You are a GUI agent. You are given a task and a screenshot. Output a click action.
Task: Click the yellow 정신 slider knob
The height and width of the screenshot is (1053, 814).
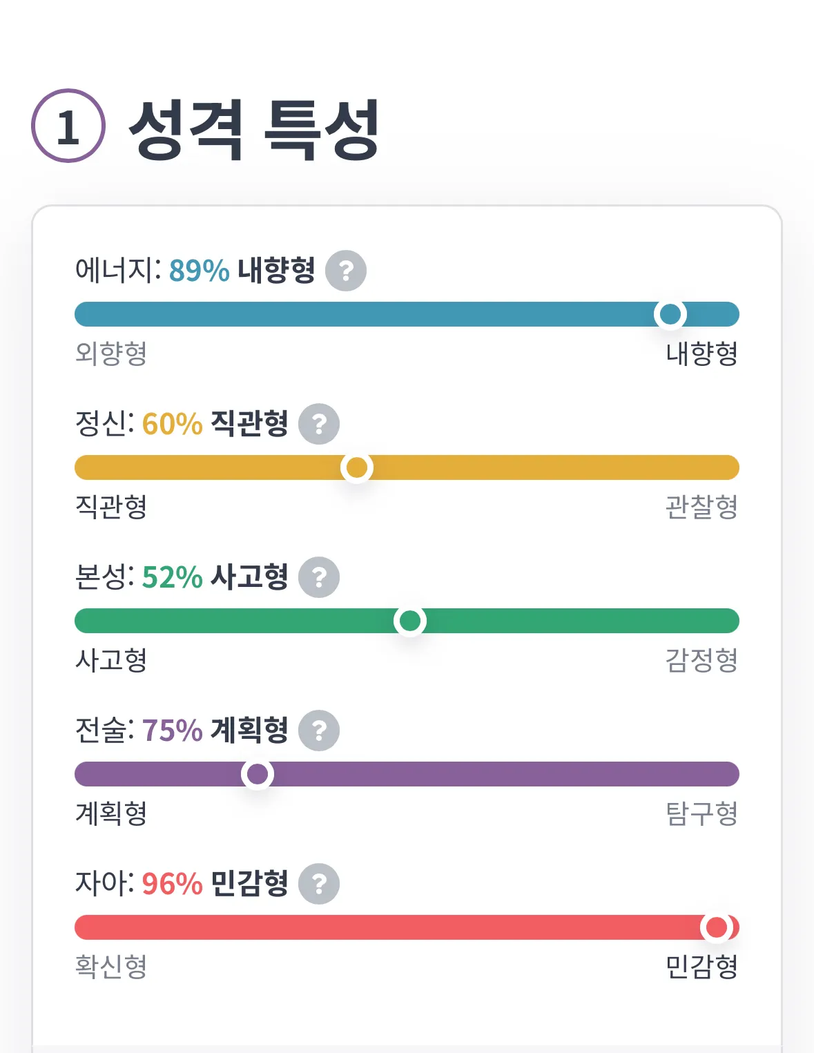[x=356, y=467]
